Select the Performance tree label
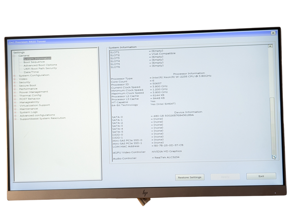 point(28,89)
